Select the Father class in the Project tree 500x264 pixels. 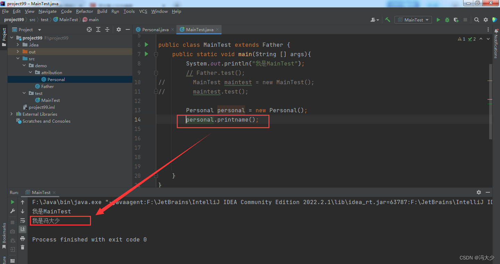click(x=47, y=86)
